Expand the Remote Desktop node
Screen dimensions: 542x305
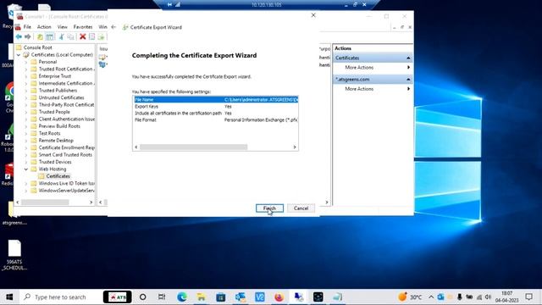point(26,141)
